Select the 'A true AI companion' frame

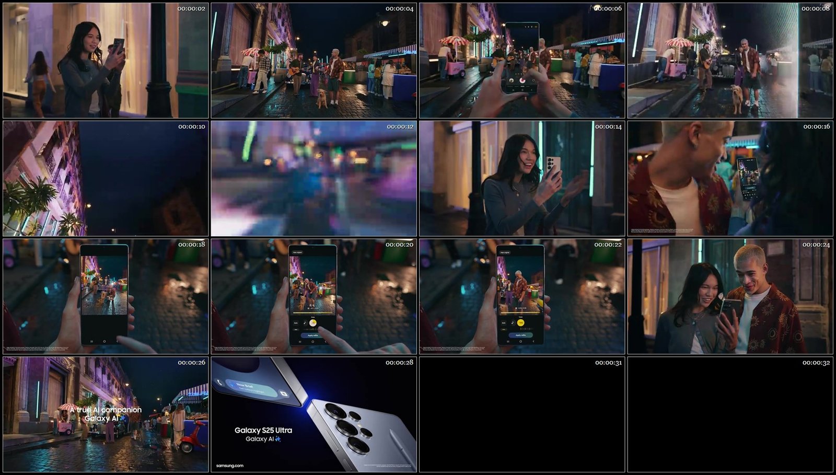(106, 415)
